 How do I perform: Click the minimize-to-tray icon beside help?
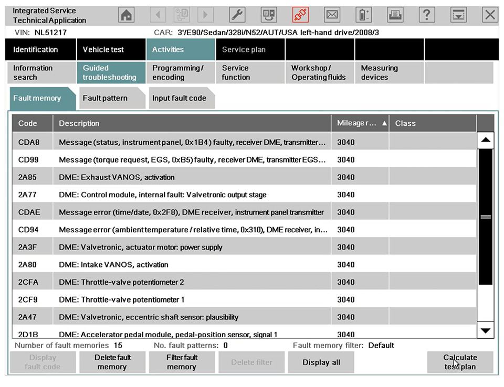tap(459, 15)
